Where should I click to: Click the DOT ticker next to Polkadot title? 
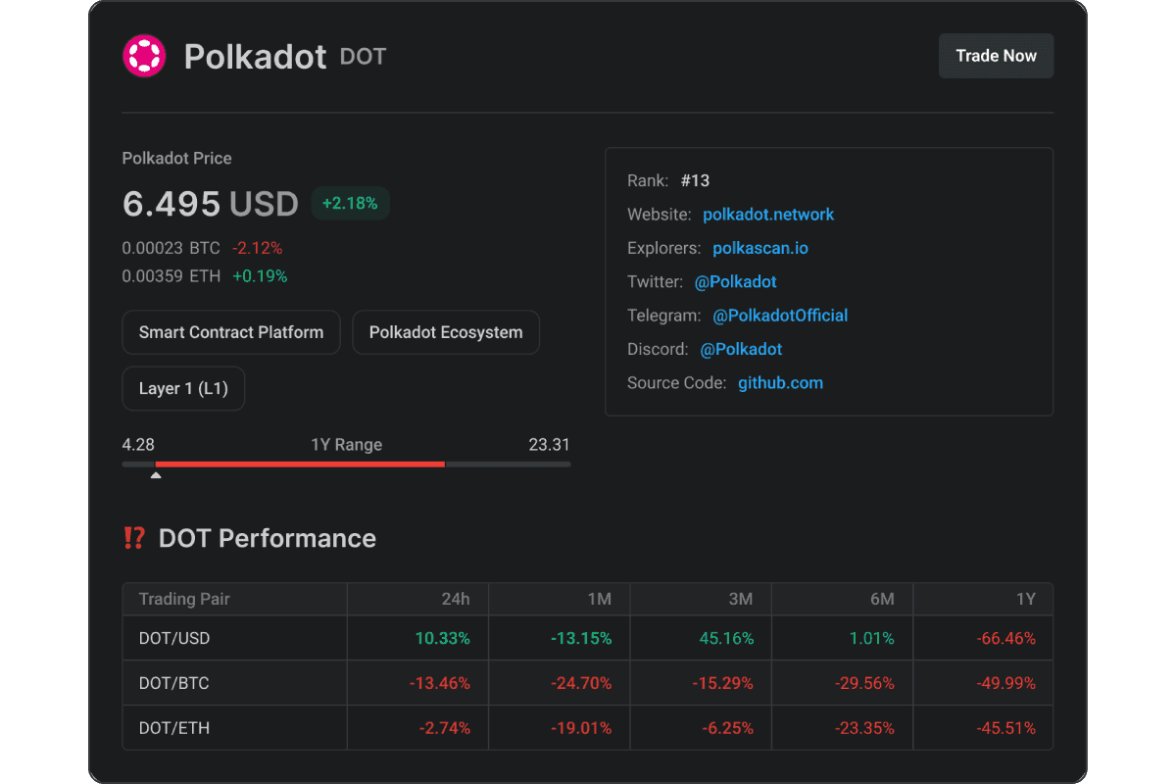pyautogui.click(x=363, y=57)
